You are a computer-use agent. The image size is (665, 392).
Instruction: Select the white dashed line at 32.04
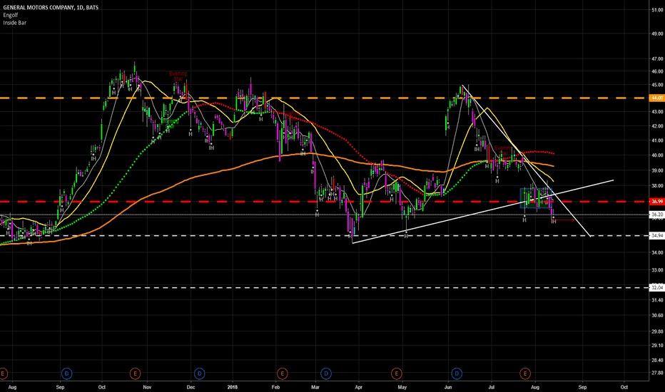point(325,287)
